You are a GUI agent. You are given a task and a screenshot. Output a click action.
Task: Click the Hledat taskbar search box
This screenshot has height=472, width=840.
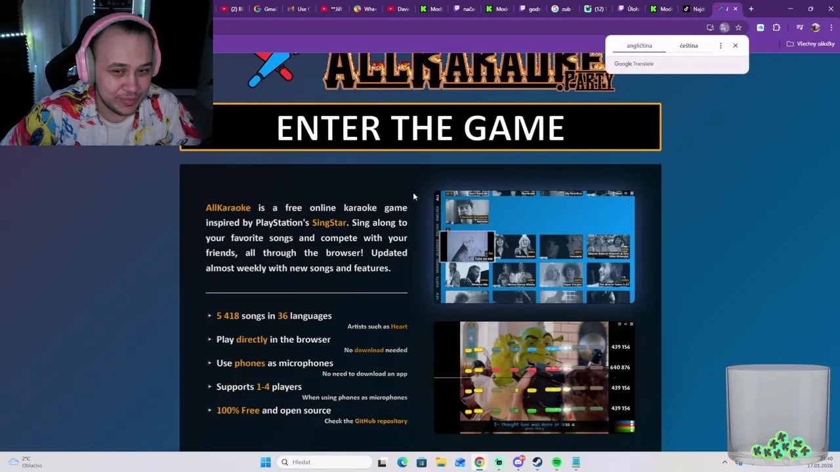click(324, 462)
